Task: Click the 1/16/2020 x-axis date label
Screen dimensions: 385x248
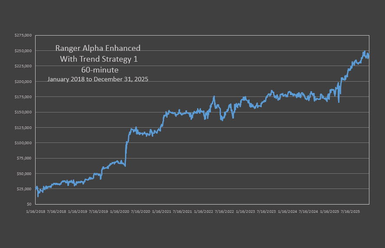Action: 119,212
